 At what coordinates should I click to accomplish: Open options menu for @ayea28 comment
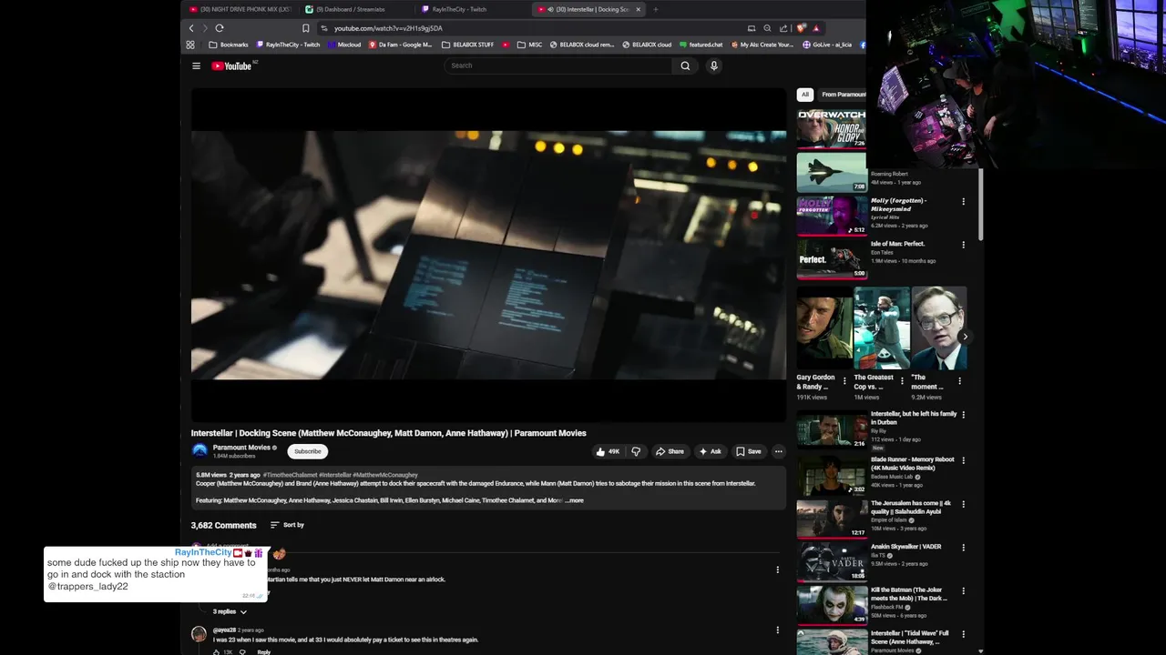[777, 630]
